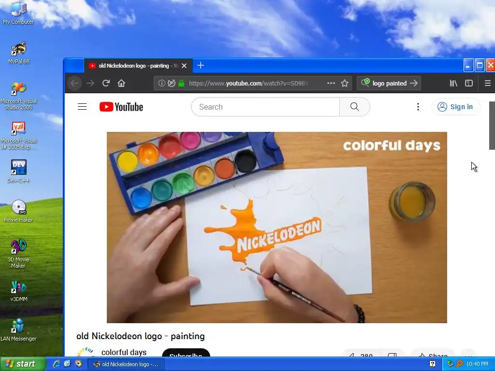The width and height of the screenshot is (495, 371).
Task: Show site information icon in address bar
Action: tap(161, 83)
